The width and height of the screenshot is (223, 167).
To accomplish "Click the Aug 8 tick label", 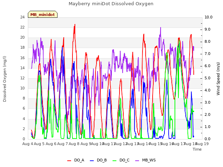I will click(x=74, y=144).
